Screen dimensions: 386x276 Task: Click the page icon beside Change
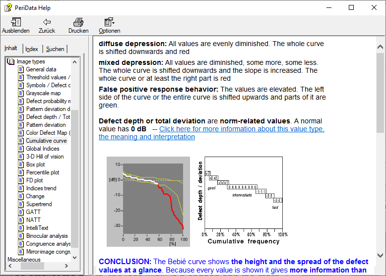[21, 196]
